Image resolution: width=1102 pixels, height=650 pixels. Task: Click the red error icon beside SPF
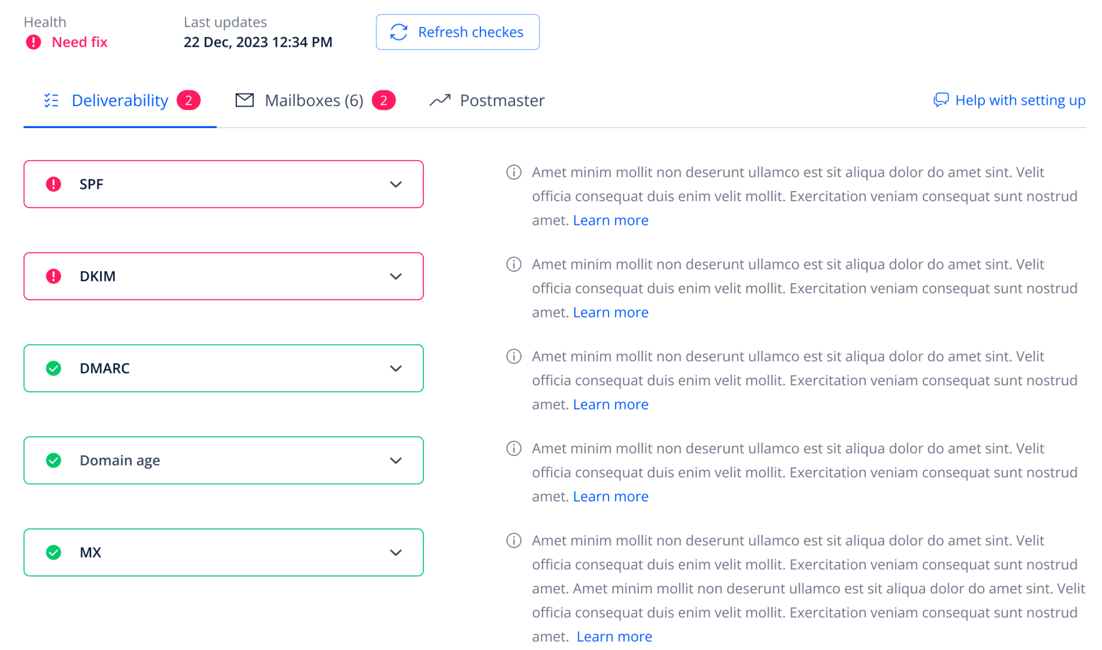click(x=53, y=184)
